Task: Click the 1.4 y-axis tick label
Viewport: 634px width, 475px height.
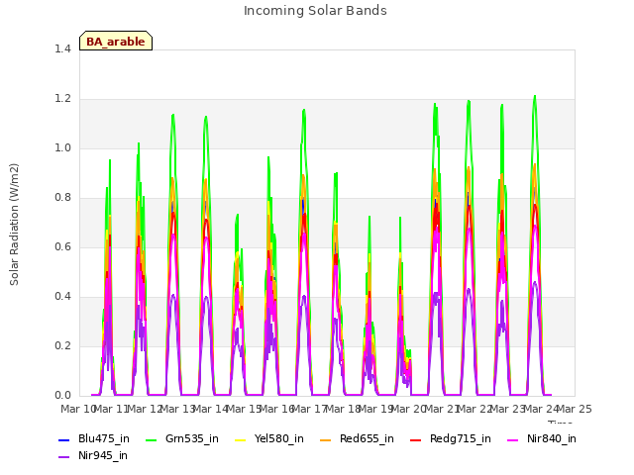Action: 62,48
